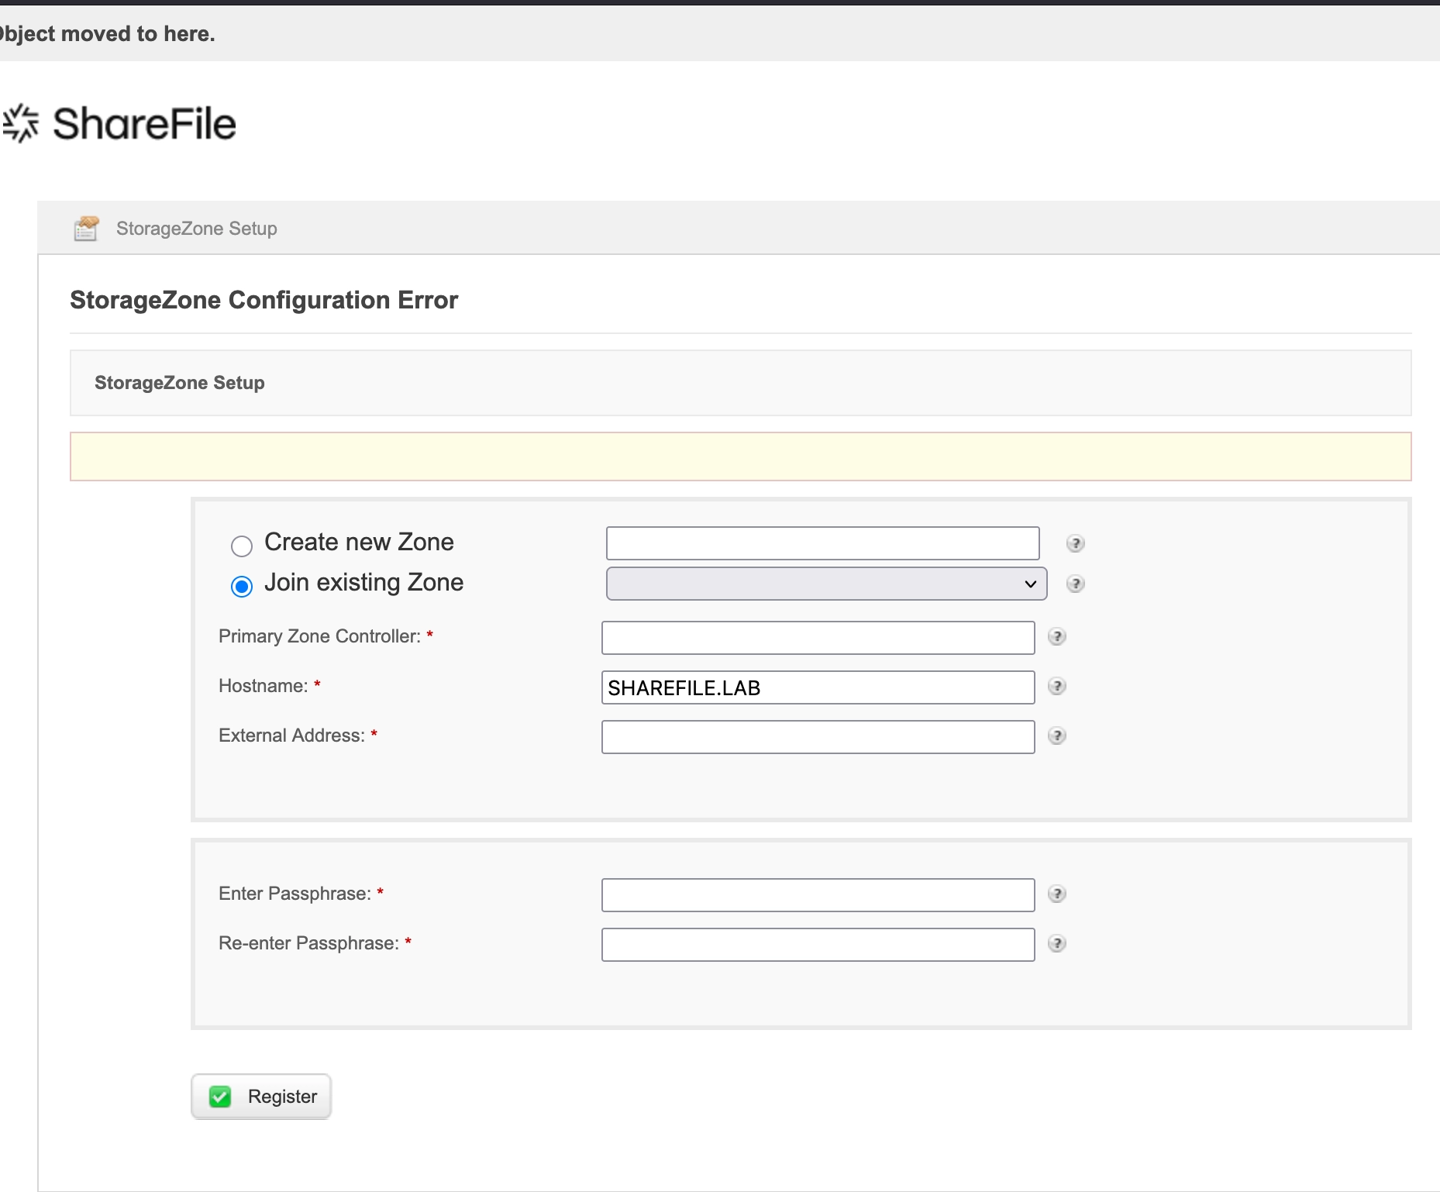Show help tooltip for Hostname field
This screenshot has height=1192, width=1440.
[1056, 686]
